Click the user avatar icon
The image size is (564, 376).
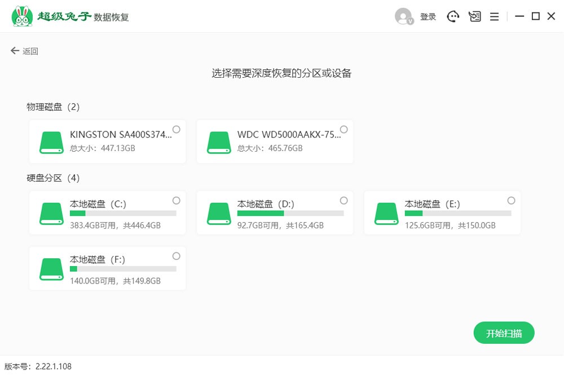click(x=404, y=16)
